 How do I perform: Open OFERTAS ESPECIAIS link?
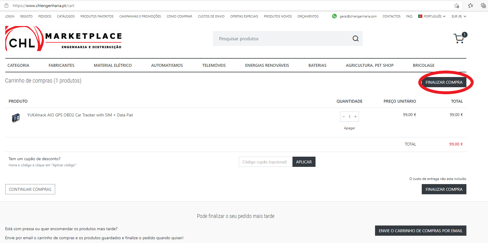[x=244, y=16]
